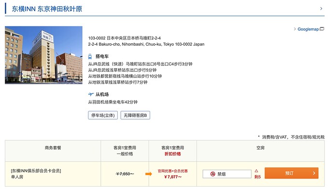Click the 从机场 heading

click(x=102, y=94)
